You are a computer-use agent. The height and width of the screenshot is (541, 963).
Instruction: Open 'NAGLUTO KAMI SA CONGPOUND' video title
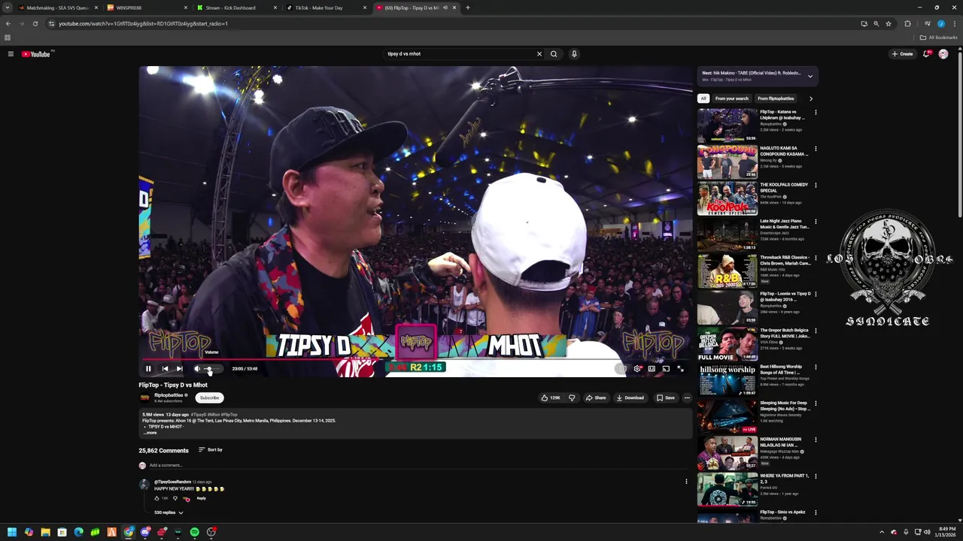(784, 151)
